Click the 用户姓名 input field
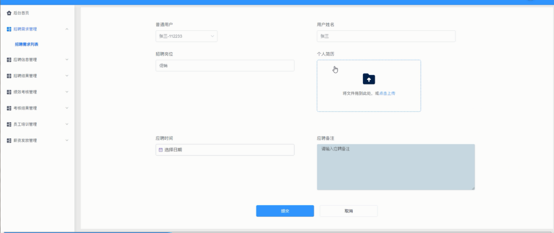Screen dimensions: 554x233 point(386,36)
